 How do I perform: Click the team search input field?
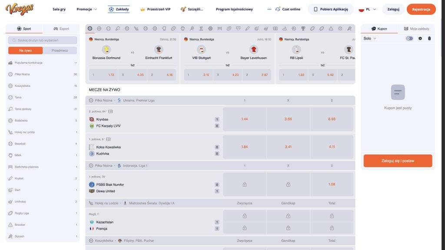click(x=43, y=40)
